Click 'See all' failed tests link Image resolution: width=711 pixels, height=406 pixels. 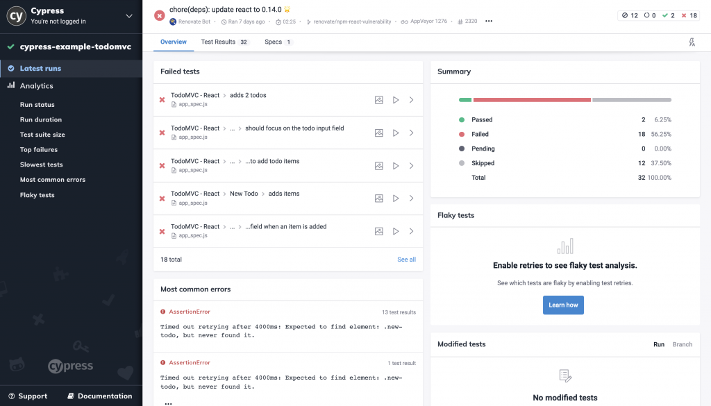(406, 260)
